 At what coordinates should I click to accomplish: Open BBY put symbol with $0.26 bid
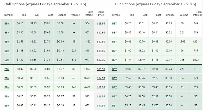click(114, 24)
